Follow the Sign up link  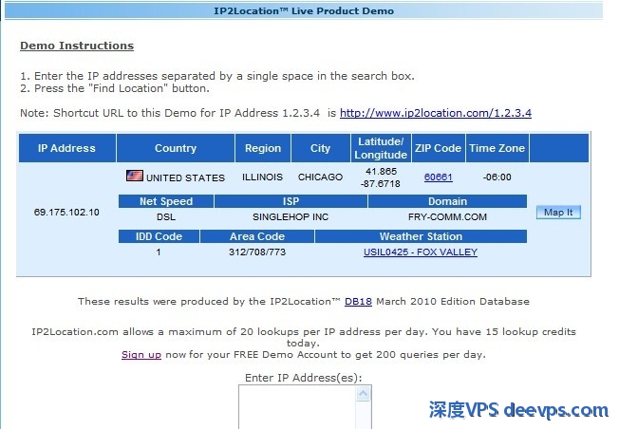141,355
